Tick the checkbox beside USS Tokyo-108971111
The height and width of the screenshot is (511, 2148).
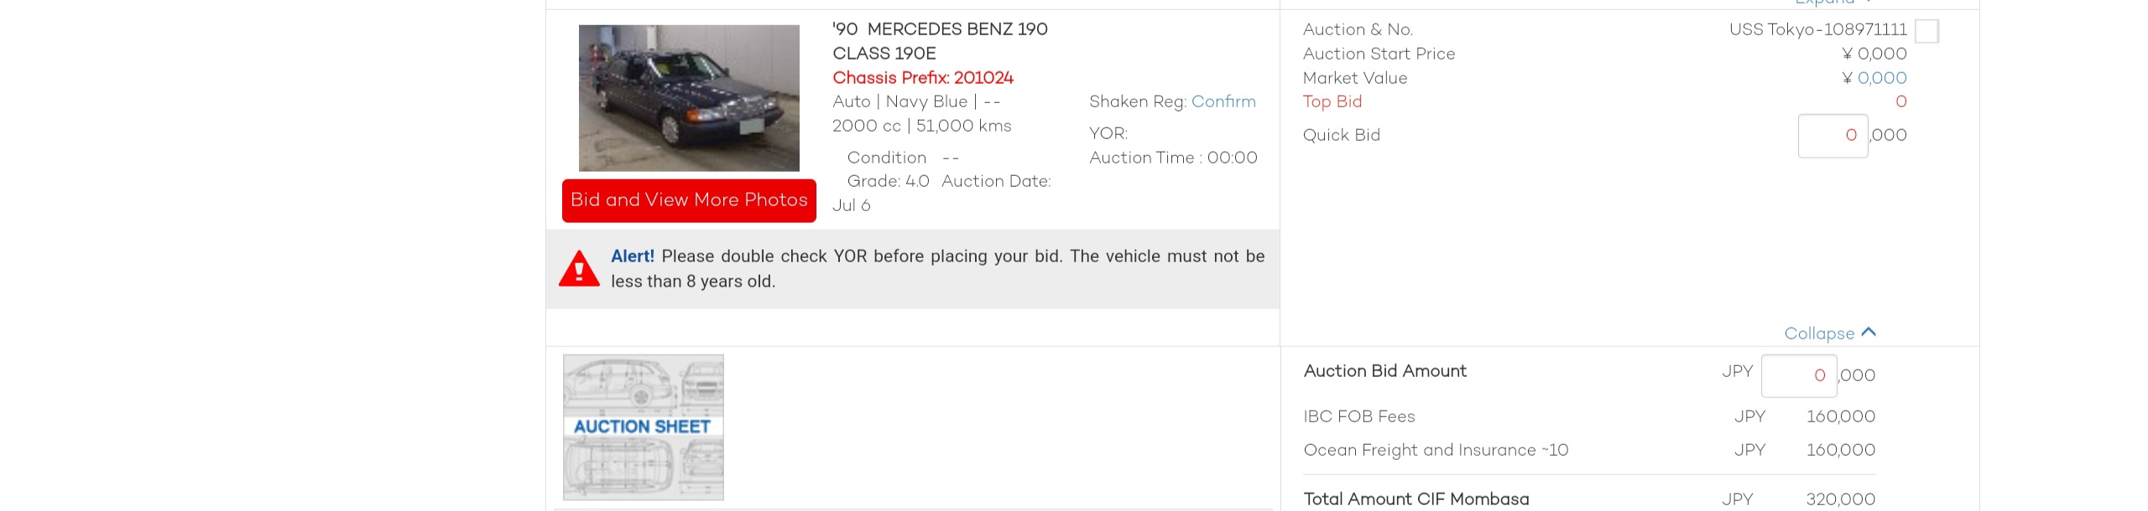[x=1926, y=31]
